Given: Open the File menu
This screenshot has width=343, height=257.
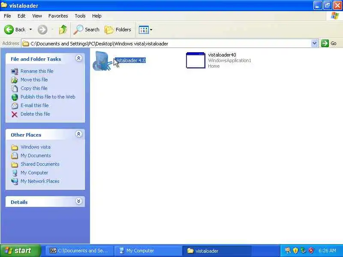Looking at the screenshot, I should [x=7, y=16].
